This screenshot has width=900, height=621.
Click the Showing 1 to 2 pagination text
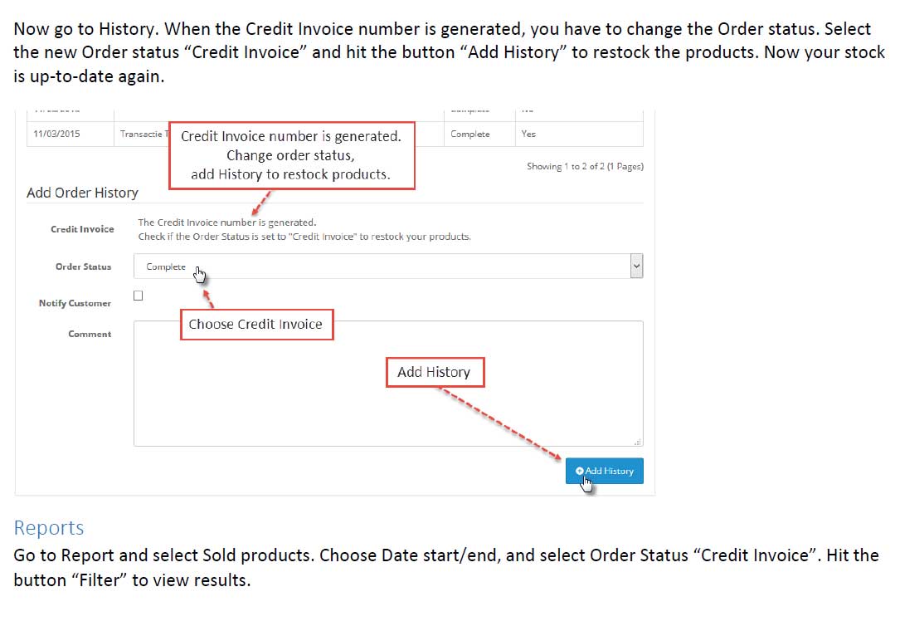[585, 166]
